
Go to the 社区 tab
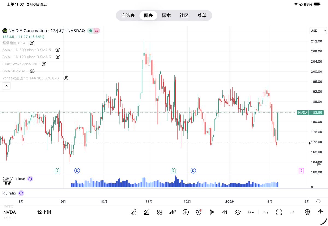coord(184,16)
